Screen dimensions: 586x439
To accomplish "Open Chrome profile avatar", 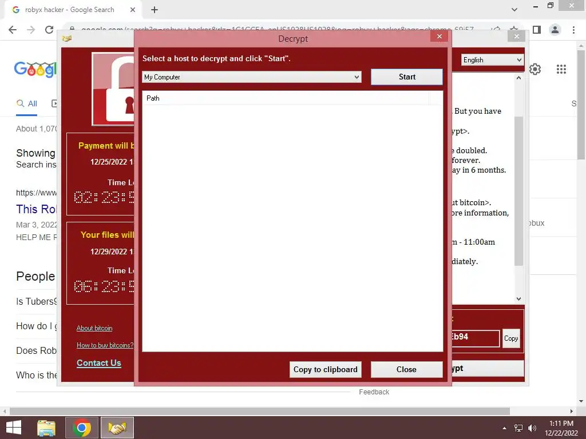I will coord(555,30).
